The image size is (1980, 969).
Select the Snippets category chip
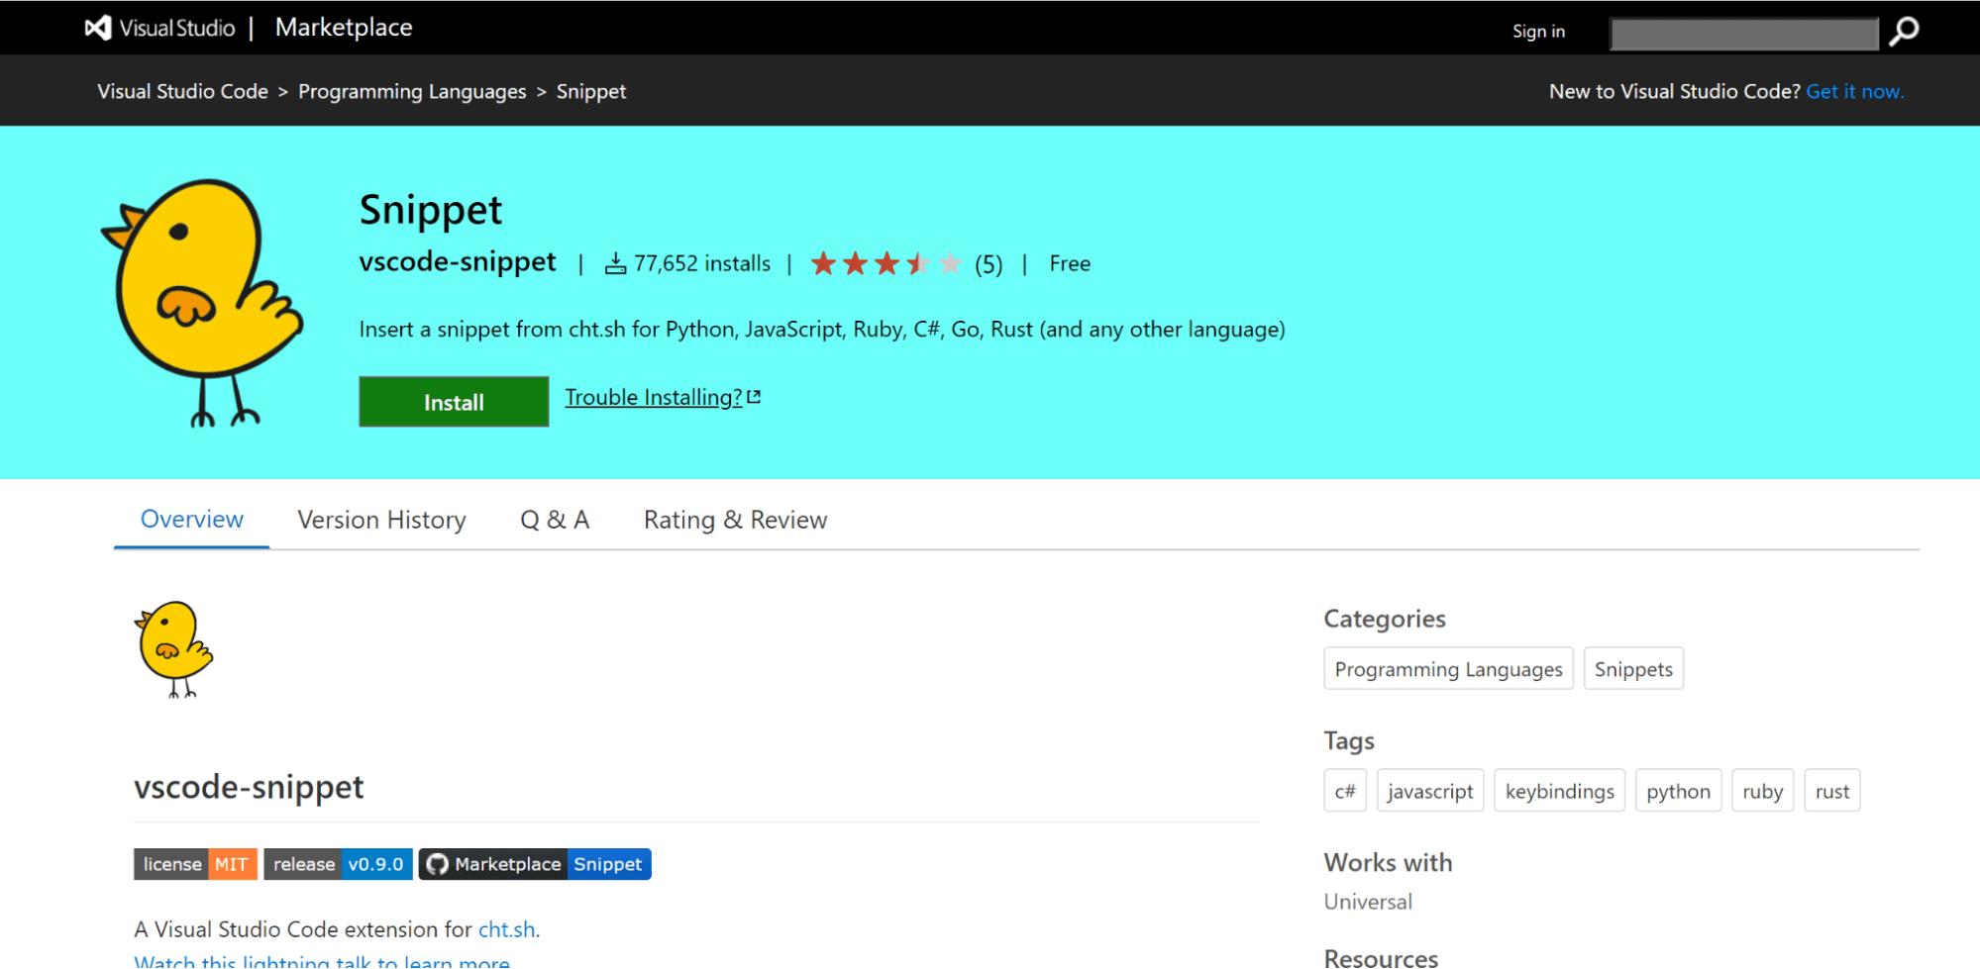click(x=1632, y=669)
